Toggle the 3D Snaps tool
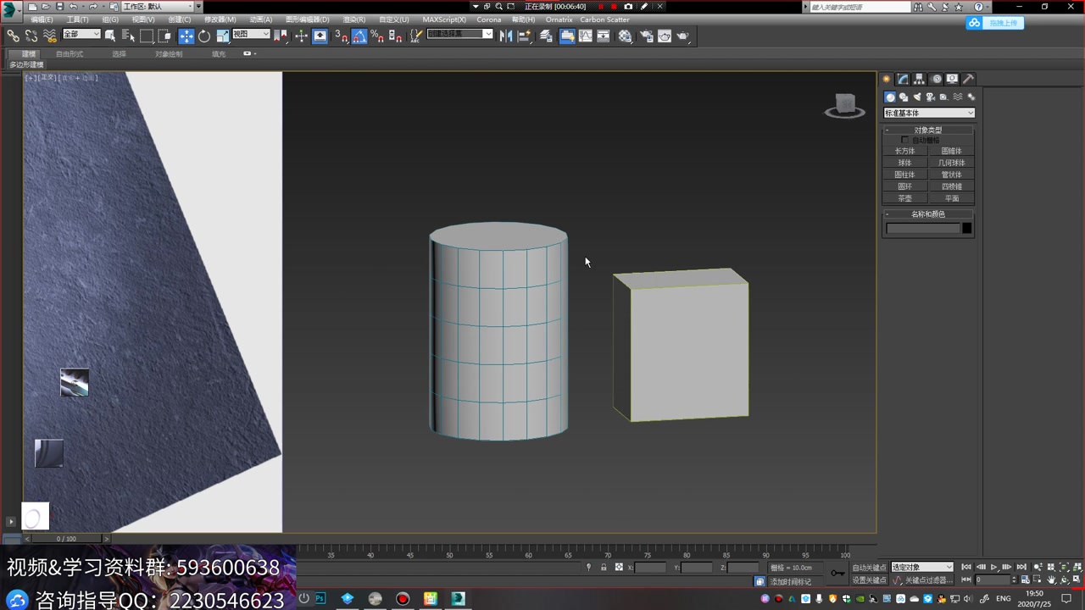This screenshot has width=1085, height=610. pos(342,36)
